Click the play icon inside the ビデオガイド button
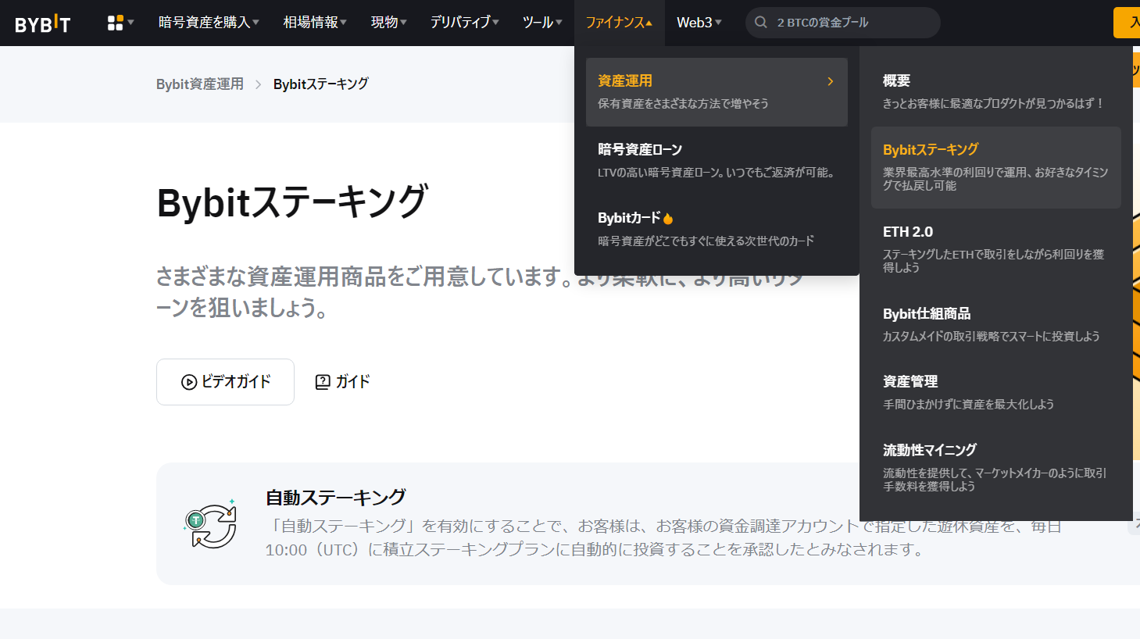The width and height of the screenshot is (1140, 639). (x=188, y=382)
